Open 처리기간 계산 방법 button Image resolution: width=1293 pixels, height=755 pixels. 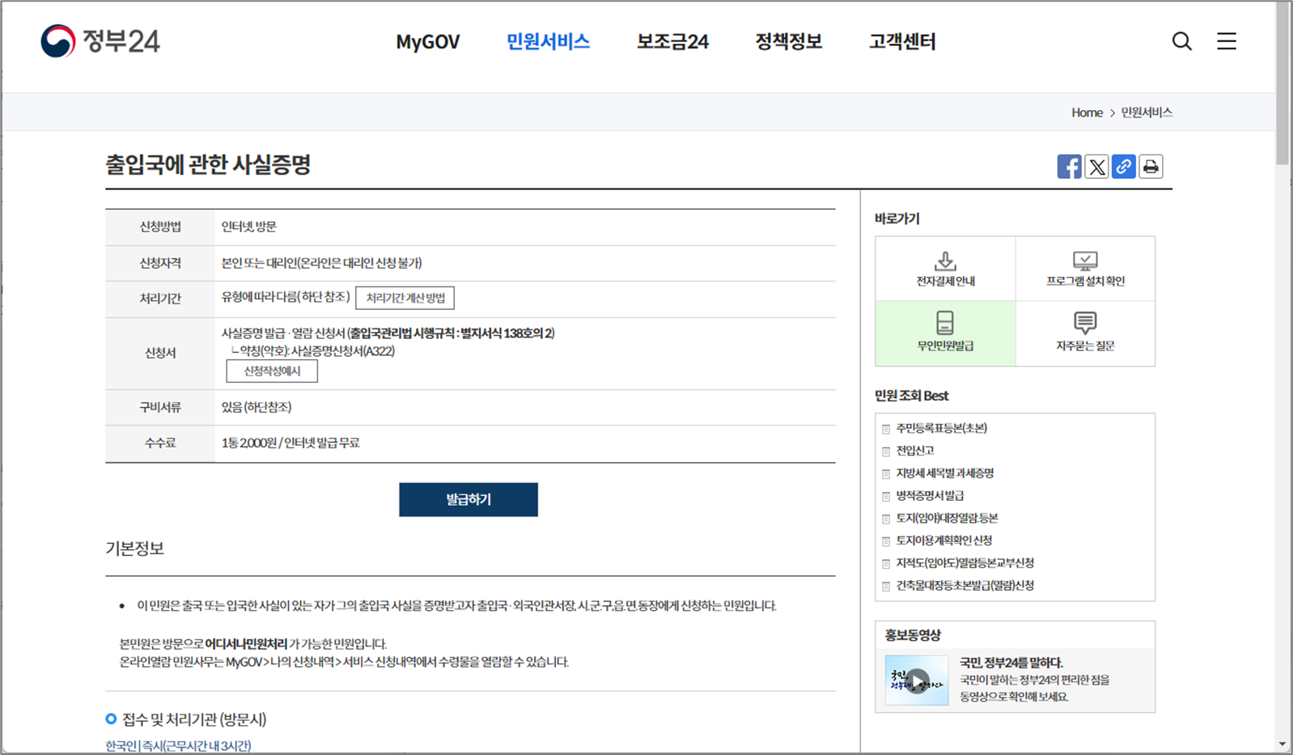click(405, 298)
